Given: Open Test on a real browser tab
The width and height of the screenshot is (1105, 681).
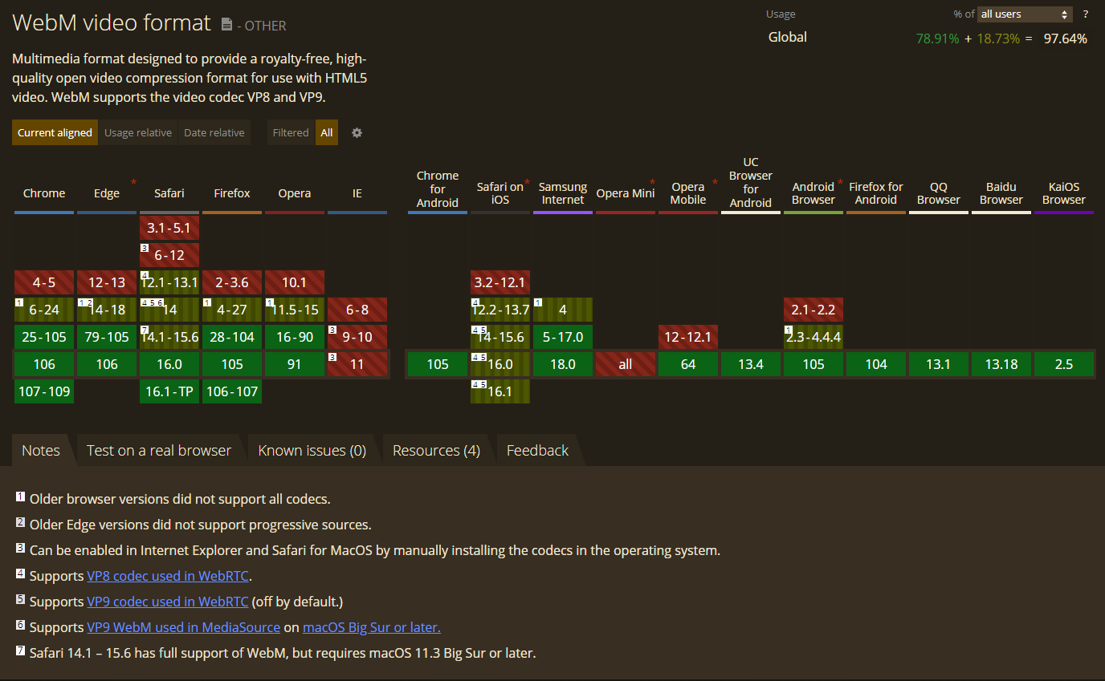Looking at the screenshot, I should pos(159,451).
